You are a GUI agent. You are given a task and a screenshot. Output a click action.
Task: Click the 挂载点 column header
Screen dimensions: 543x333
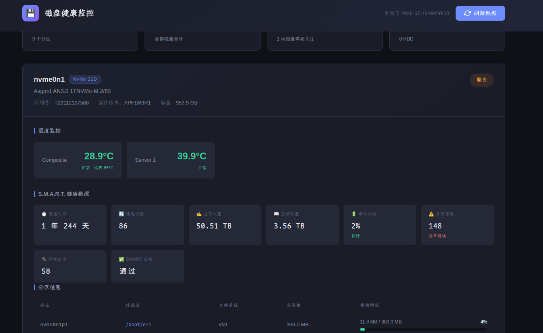click(133, 305)
